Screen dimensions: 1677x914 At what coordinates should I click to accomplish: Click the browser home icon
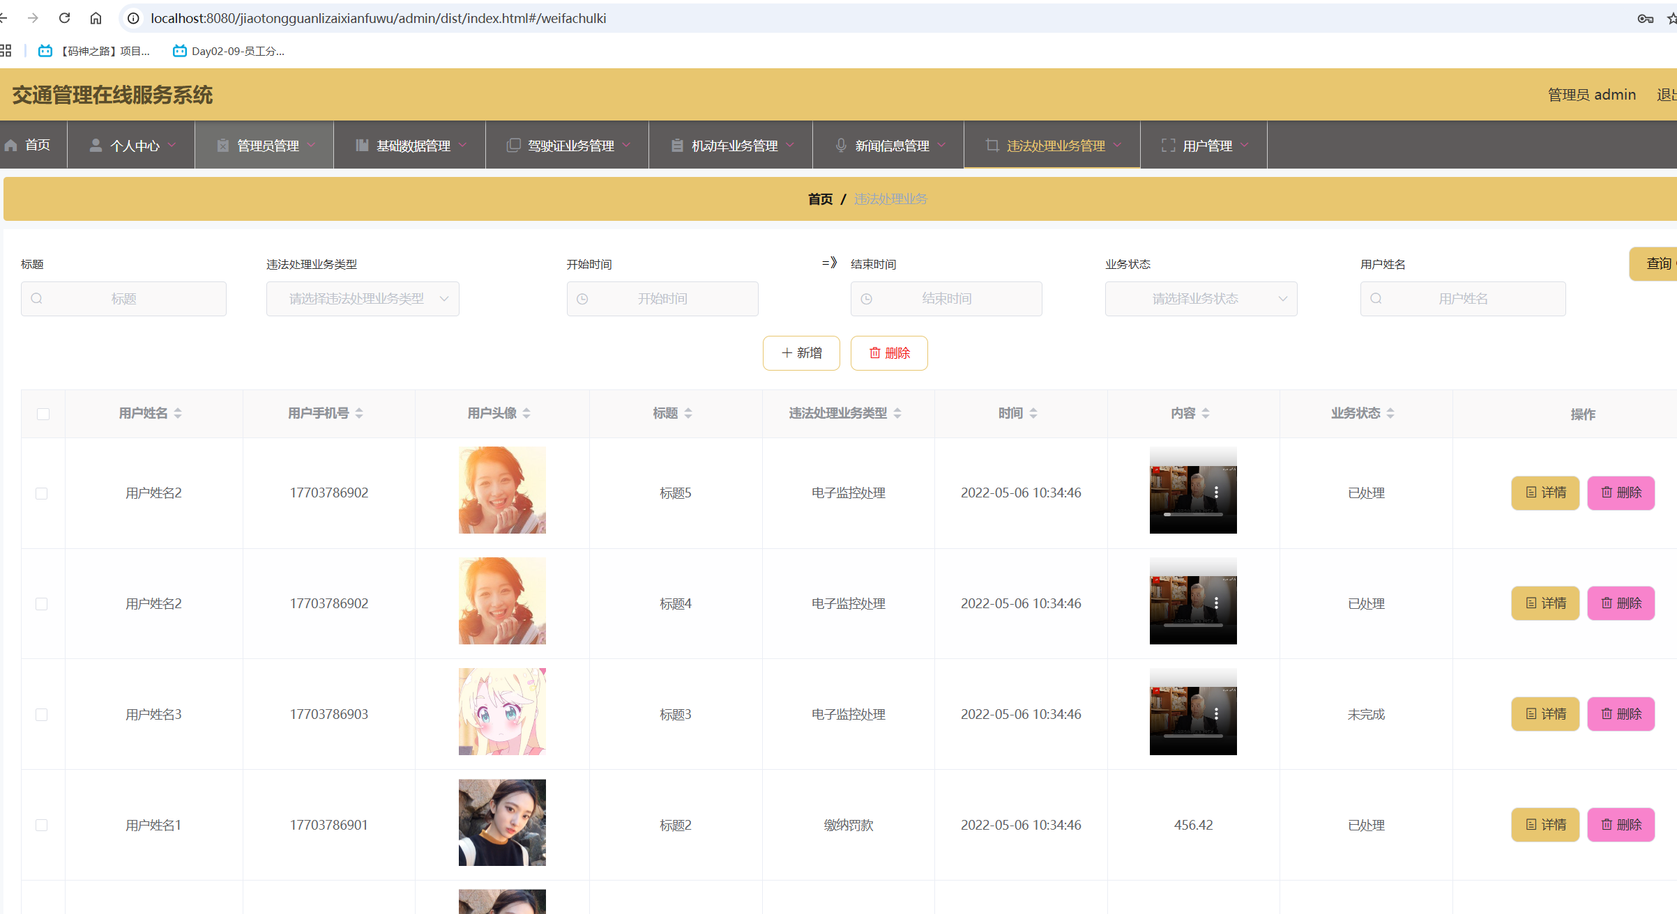click(96, 18)
